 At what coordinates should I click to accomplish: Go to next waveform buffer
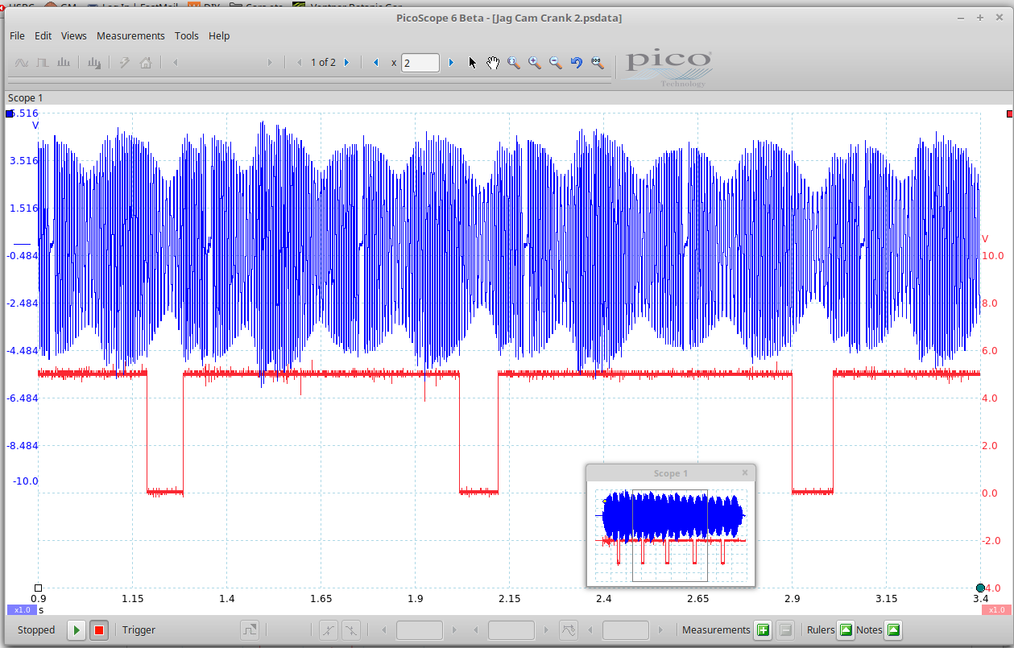347,63
